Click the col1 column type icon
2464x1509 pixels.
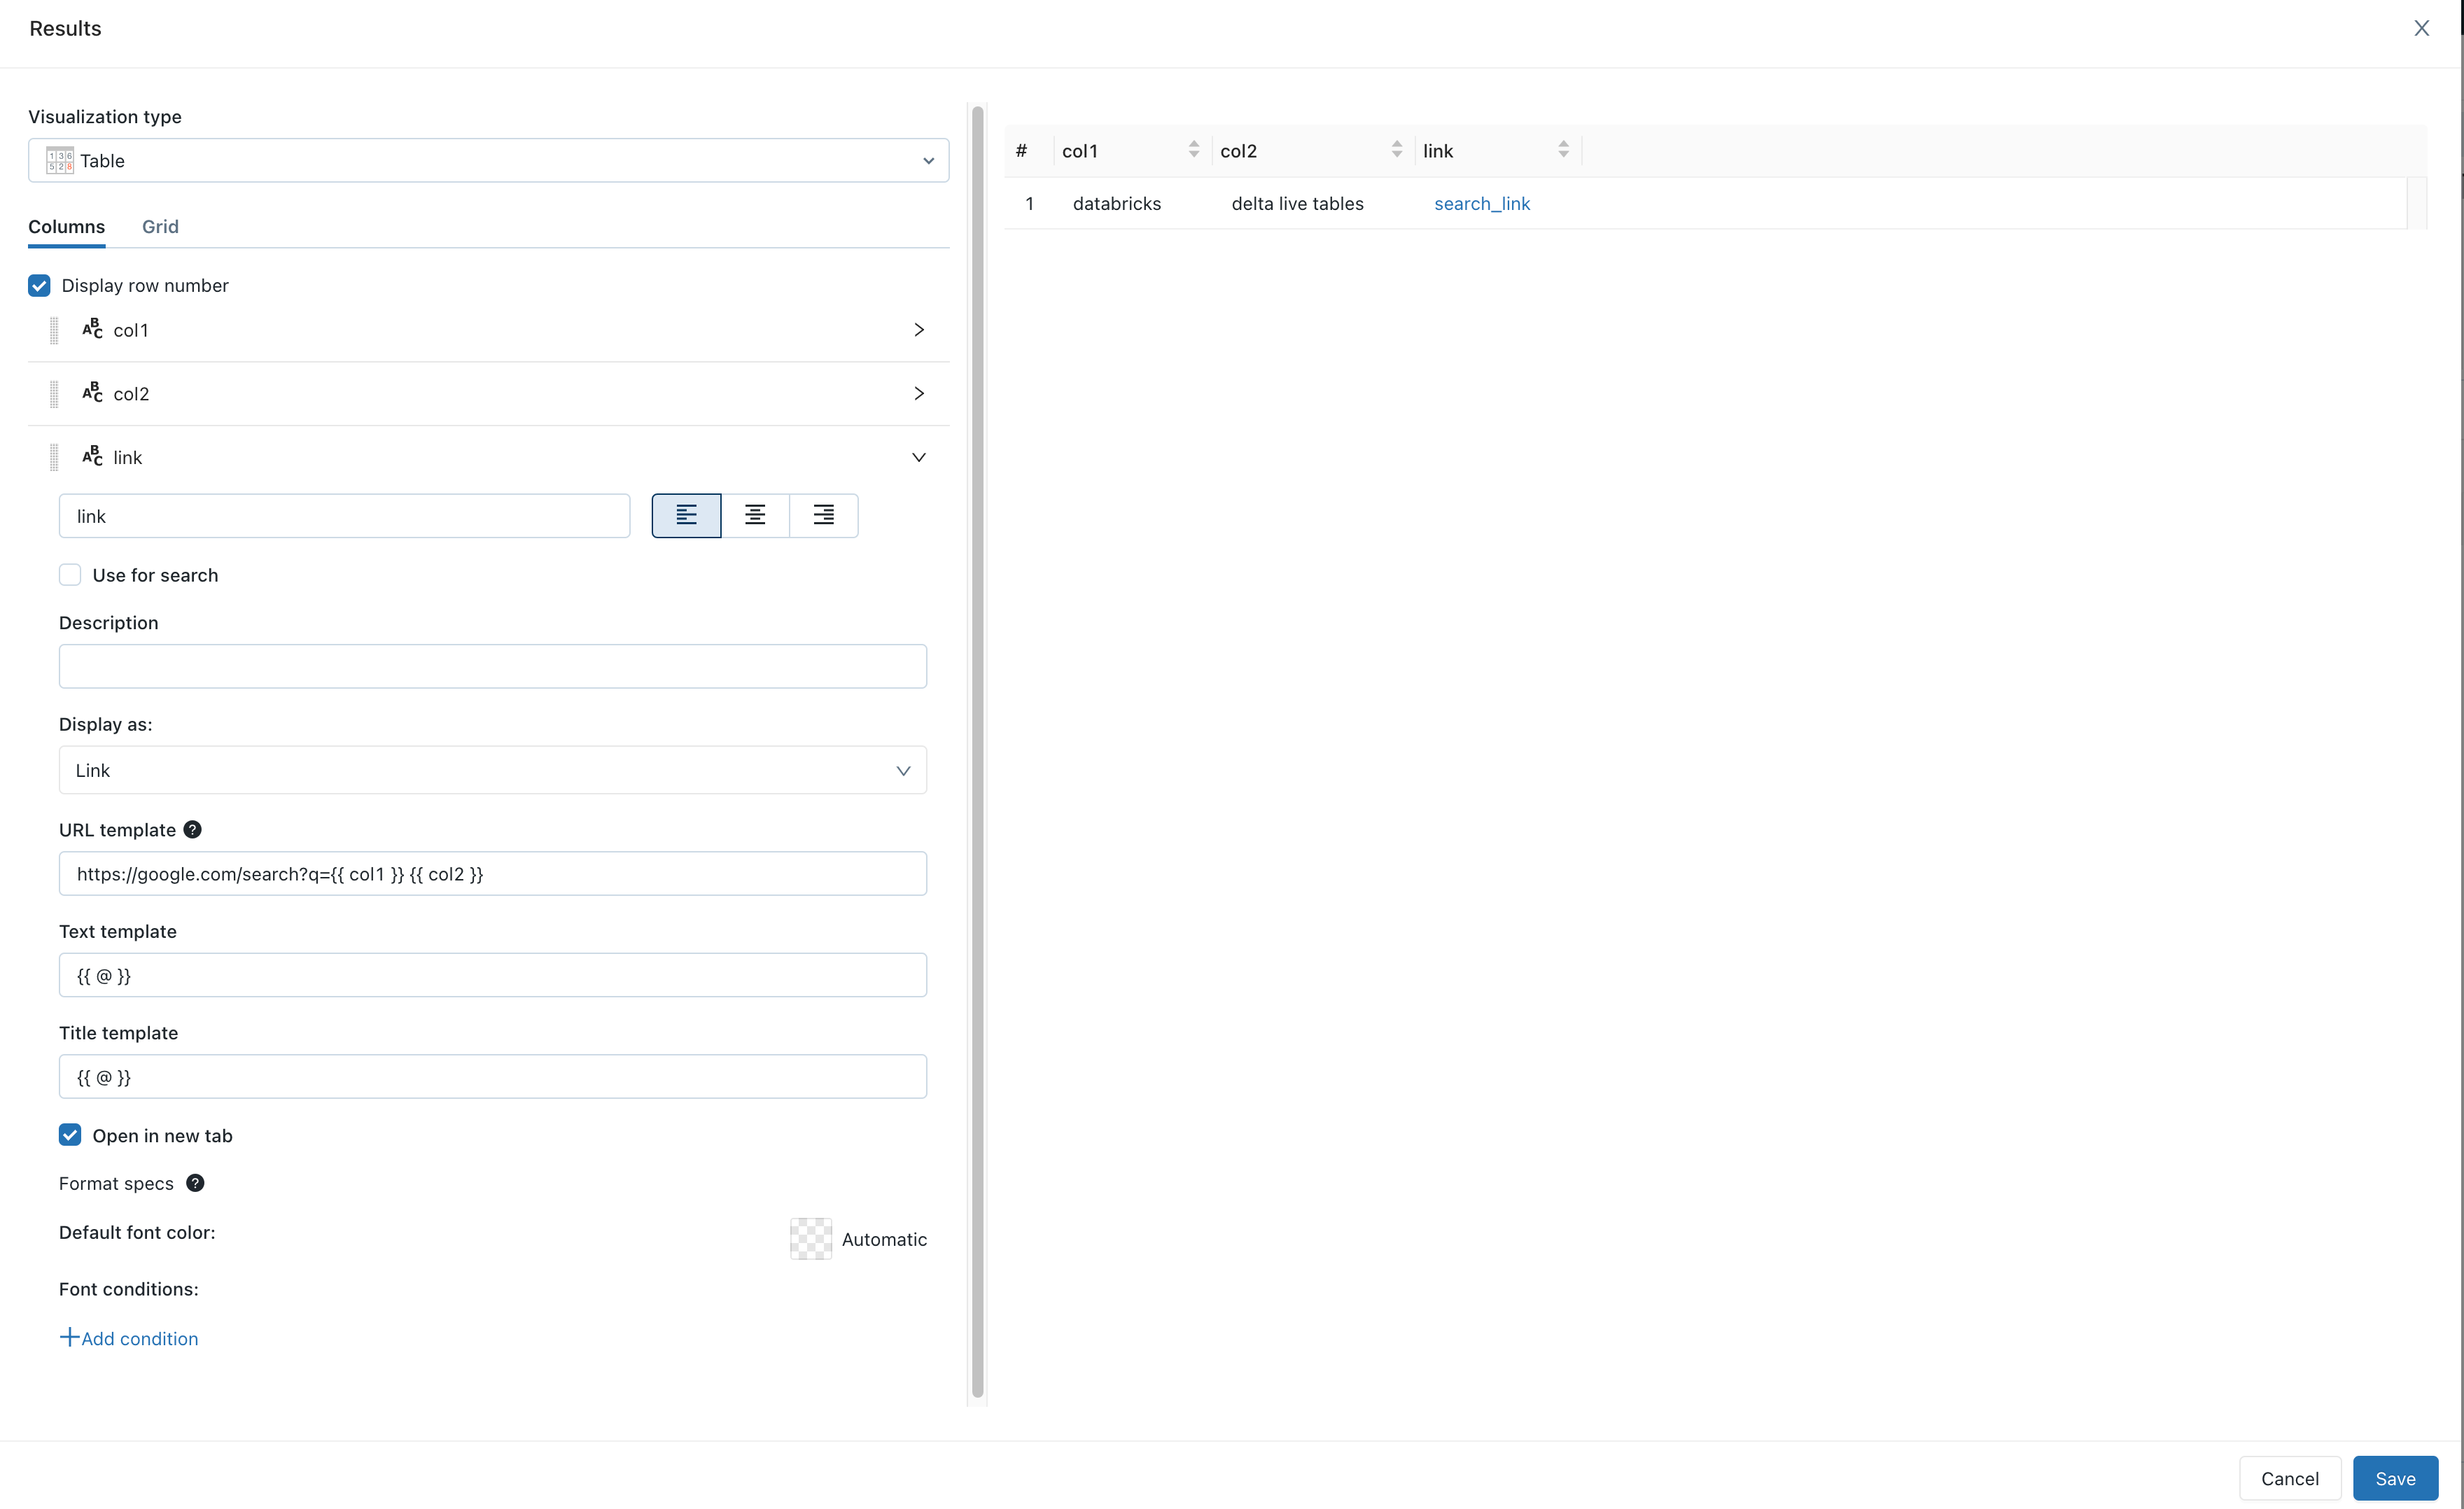click(x=92, y=329)
